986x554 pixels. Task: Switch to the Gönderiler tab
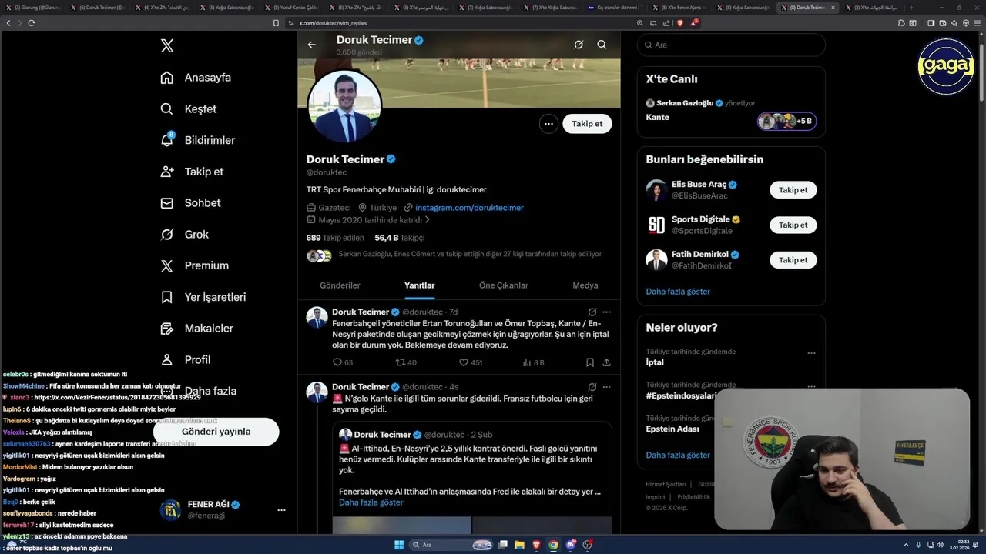coord(340,285)
